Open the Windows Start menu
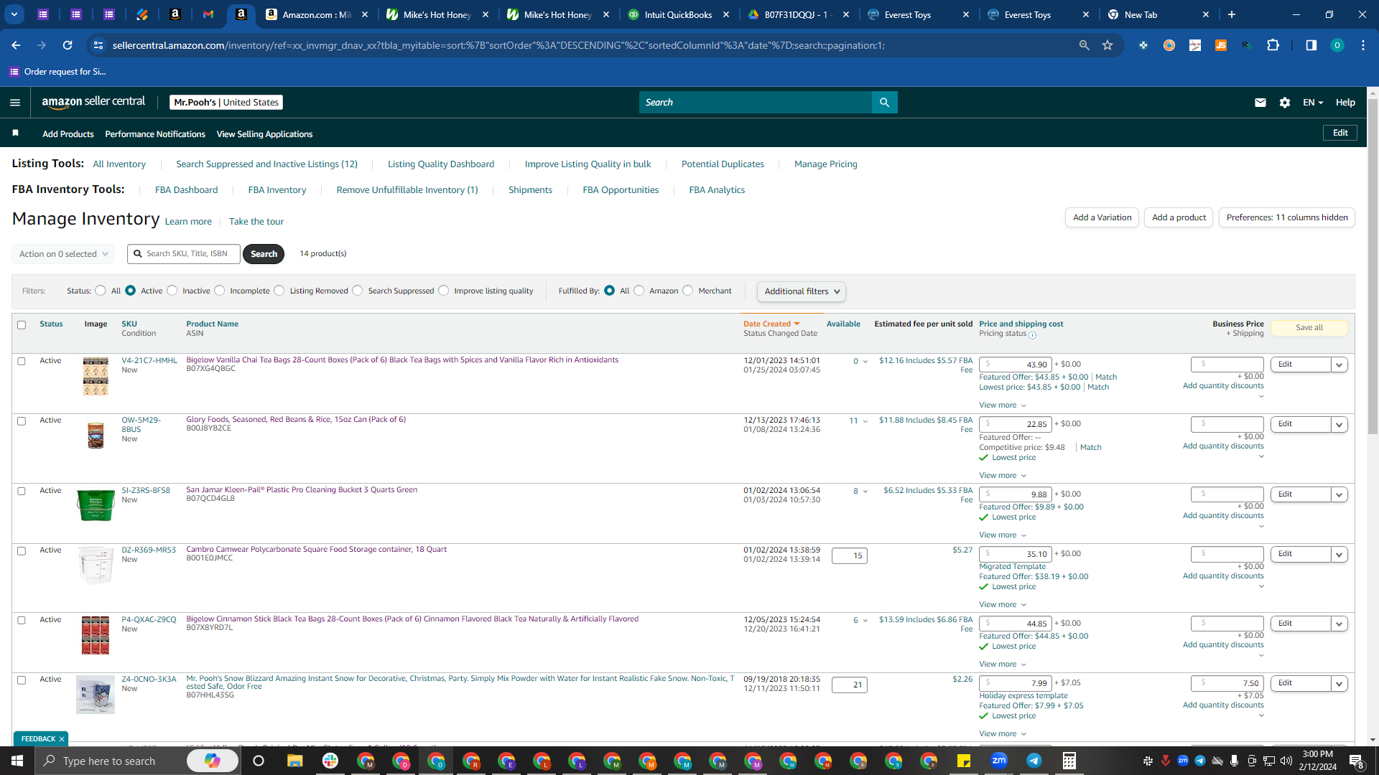Viewport: 1379px width, 775px height. click(x=17, y=761)
